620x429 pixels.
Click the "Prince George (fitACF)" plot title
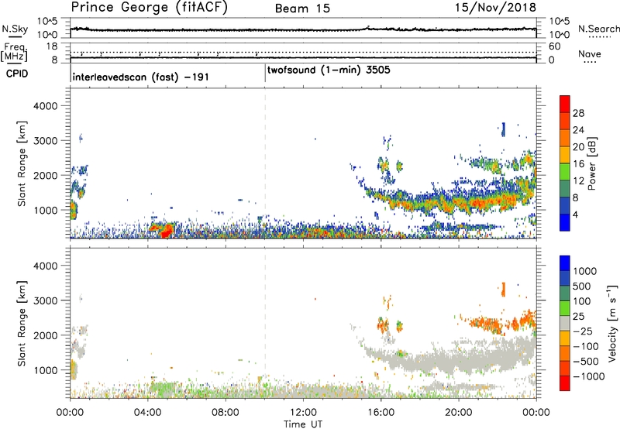coord(150,7)
